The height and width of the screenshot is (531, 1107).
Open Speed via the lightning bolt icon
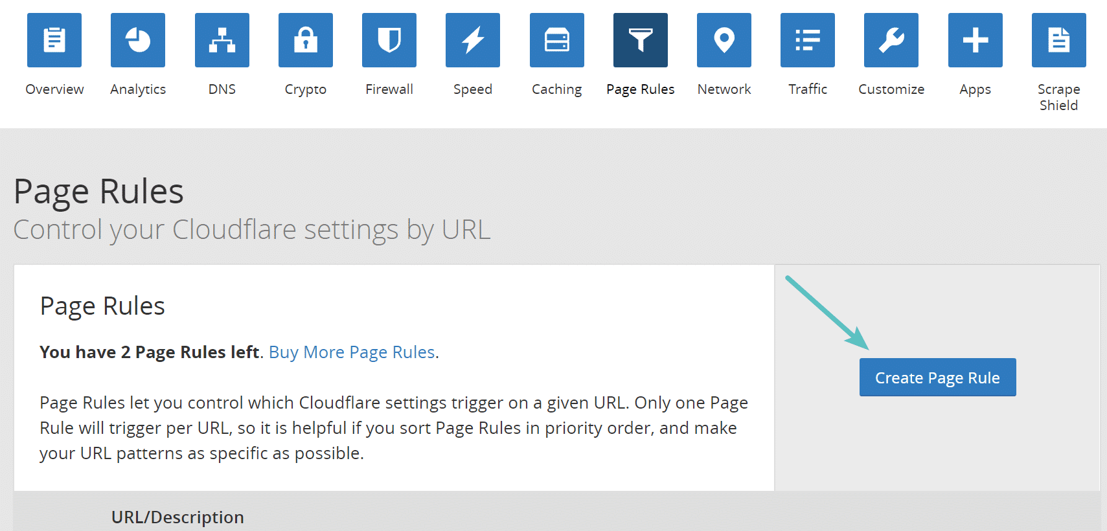coord(473,40)
